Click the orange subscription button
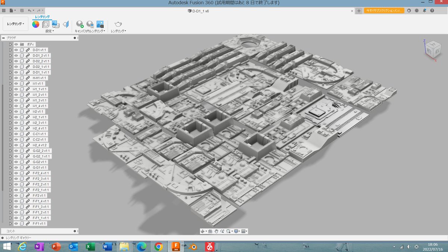The image size is (448, 252). [x=385, y=10]
